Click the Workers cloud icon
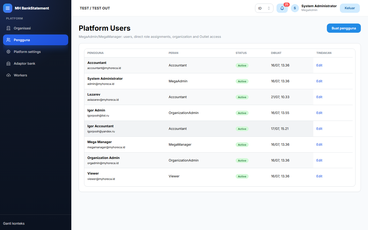 (8, 75)
